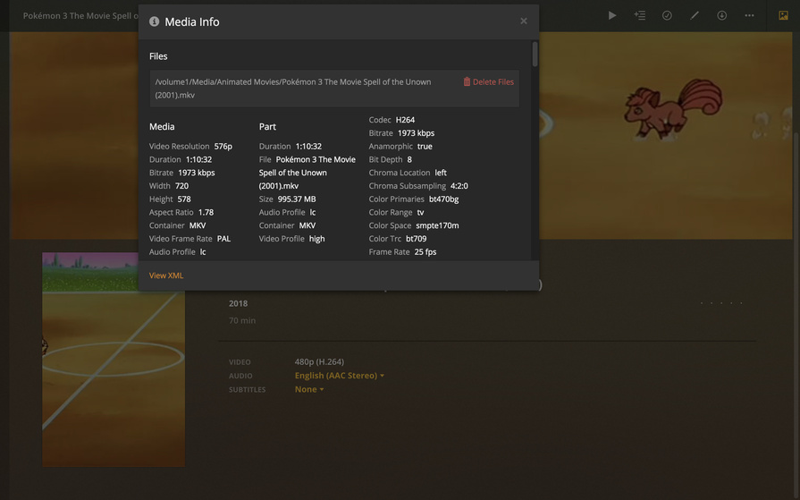Click the Aspect Ratio value 1.78
Screen dimensions: 800x500
click(x=206, y=212)
